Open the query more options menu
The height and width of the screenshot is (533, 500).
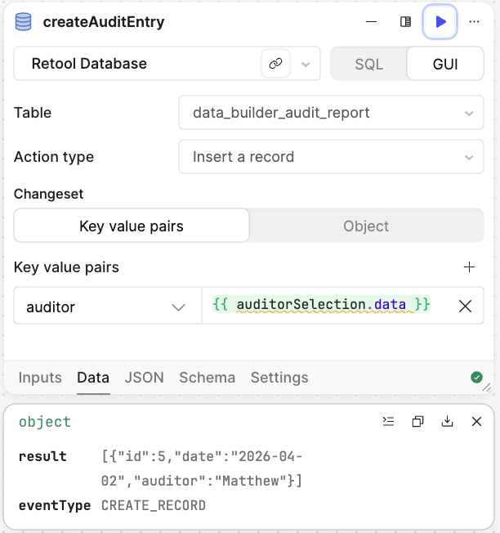pyautogui.click(x=475, y=22)
